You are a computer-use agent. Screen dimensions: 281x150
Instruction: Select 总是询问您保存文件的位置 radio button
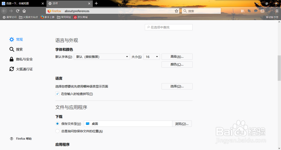click(57, 131)
